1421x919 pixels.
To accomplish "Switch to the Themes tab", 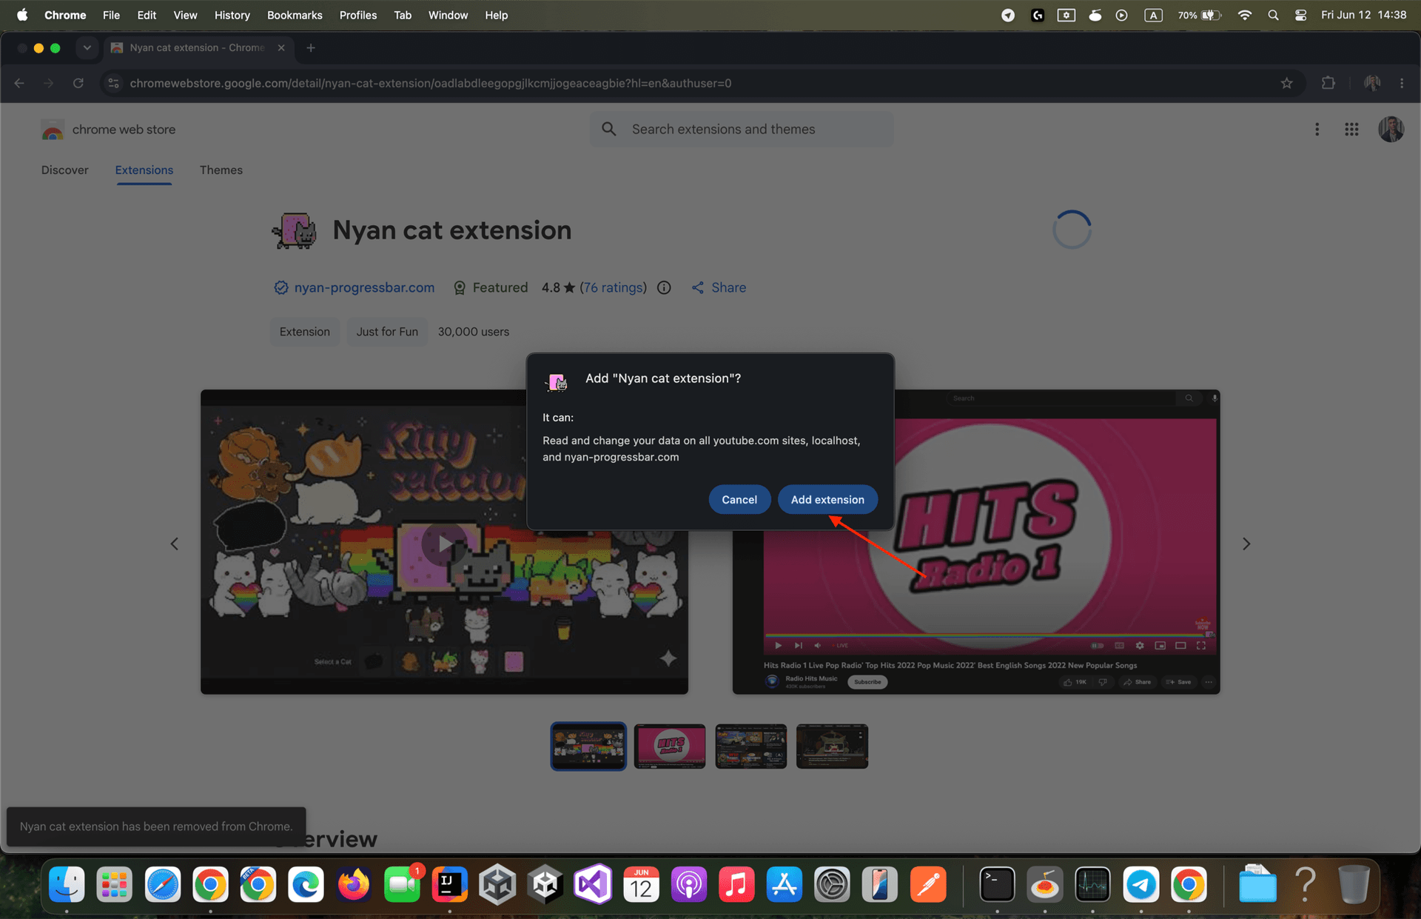I will coord(221,170).
